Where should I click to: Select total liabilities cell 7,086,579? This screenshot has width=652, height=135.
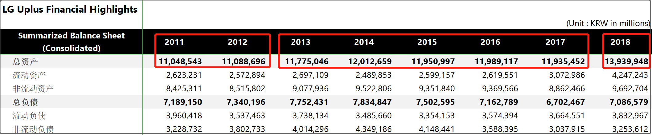(x=629, y=102)
